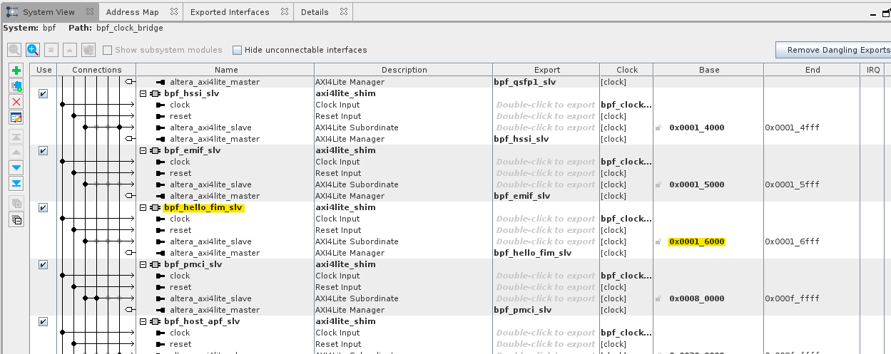Click the blue move down arrow
The image size is (891, 354).
click(x=16, y=167)
